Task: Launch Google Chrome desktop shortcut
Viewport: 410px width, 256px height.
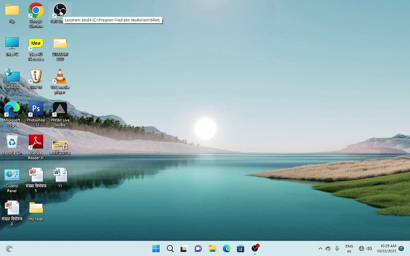Action: (36, 10)
